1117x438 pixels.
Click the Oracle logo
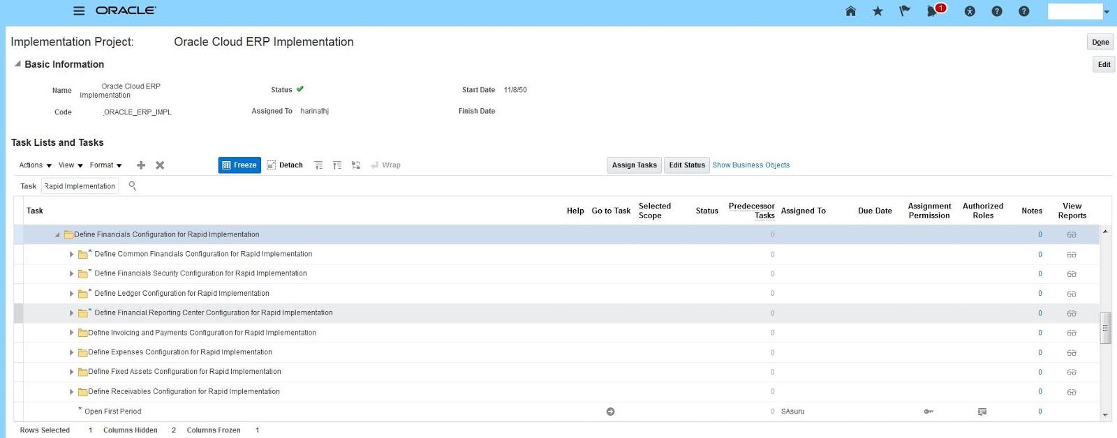126,10
